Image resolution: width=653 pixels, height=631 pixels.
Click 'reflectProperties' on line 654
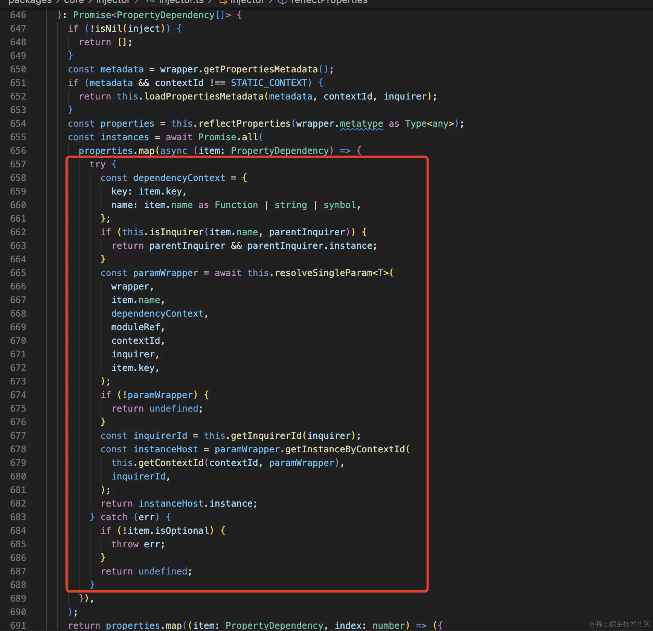(244, 124)
